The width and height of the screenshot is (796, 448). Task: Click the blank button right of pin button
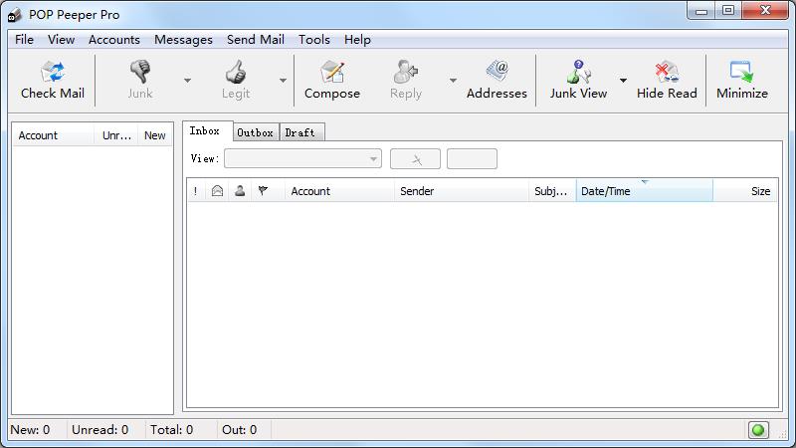472,159
